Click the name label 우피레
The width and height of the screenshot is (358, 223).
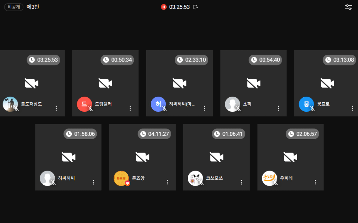point(286,178)
